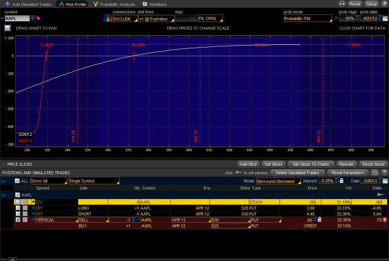Click the wrench icon in the AAPL group row
The height and width of the screenshot is (261, 389).
(380, 195)
